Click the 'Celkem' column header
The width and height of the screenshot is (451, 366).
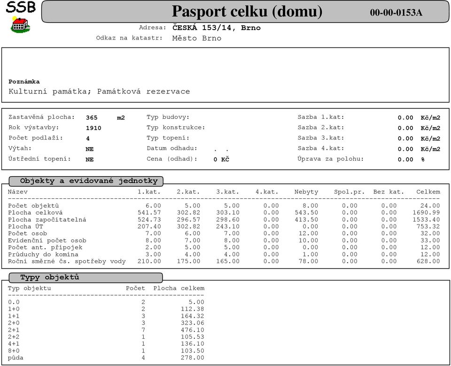click(428, 192)
